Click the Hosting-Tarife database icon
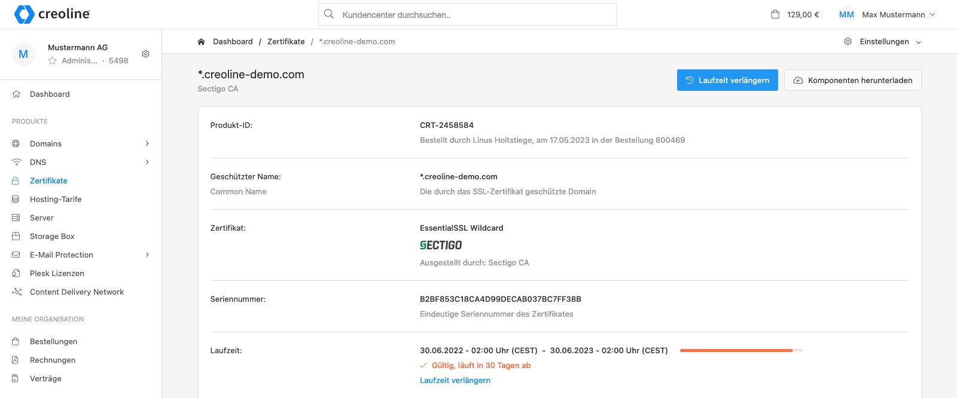 coord(16,199)
